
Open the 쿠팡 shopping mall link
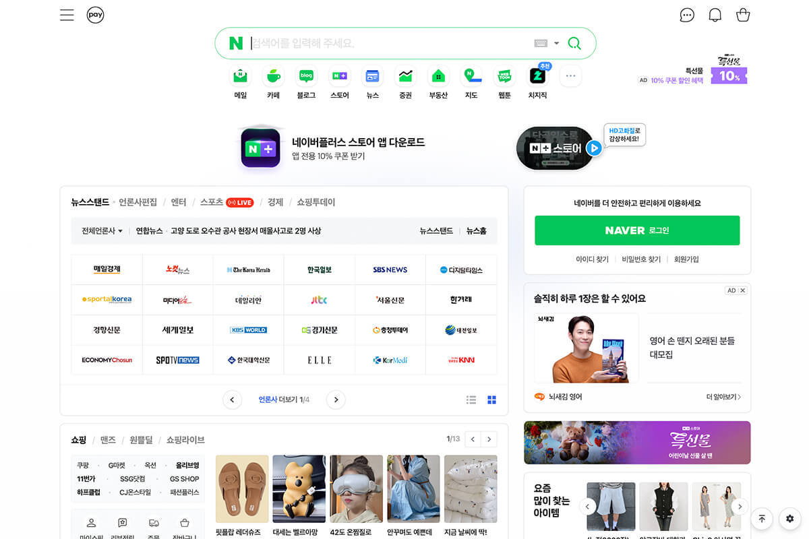tap(83, 466)
